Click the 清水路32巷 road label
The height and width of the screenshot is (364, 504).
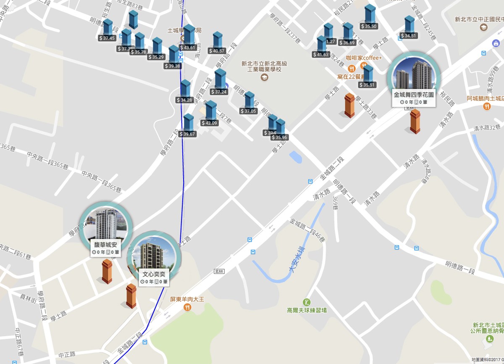coord(487,127)
